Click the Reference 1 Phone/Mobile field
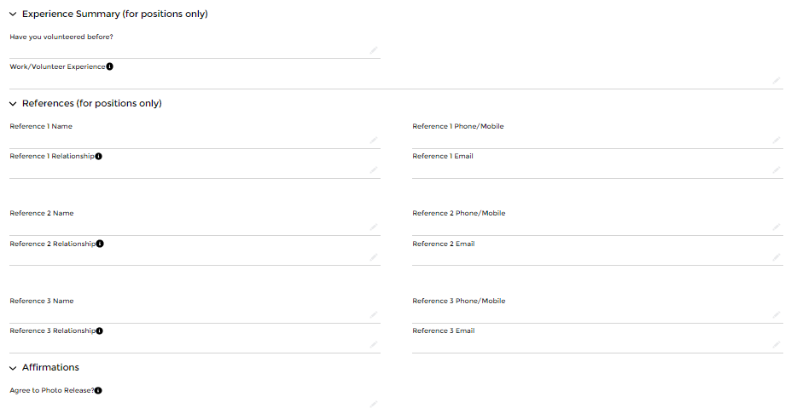The width and height of the screenshot is (791, 408). (x=589, y=140)
